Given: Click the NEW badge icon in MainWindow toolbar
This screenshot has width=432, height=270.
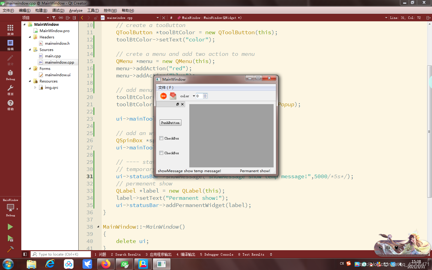Looking at the screenshot, I should pyautogui.click(x=163, y=96).
